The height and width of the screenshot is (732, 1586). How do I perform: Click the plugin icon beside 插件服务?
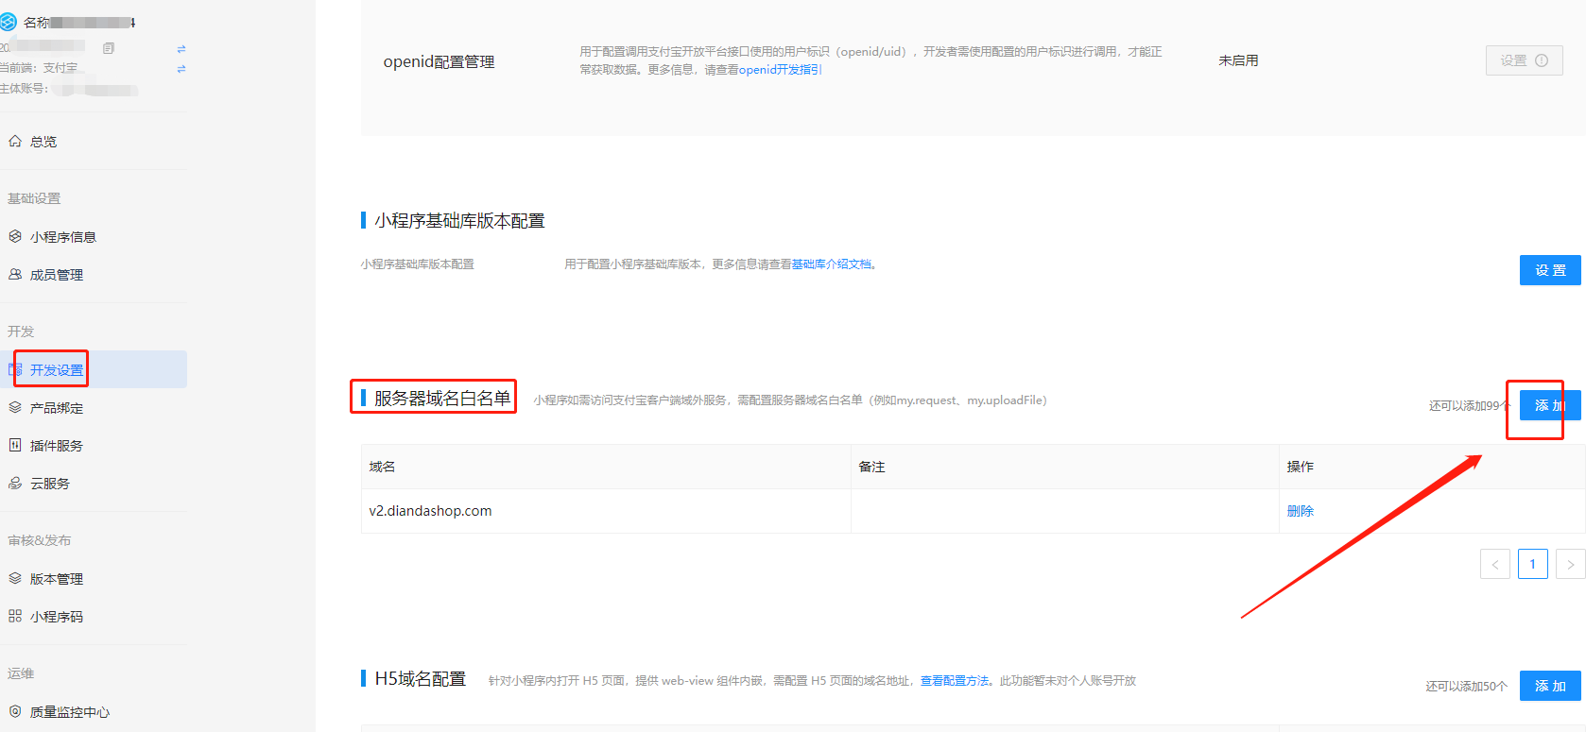click(15, 446)
